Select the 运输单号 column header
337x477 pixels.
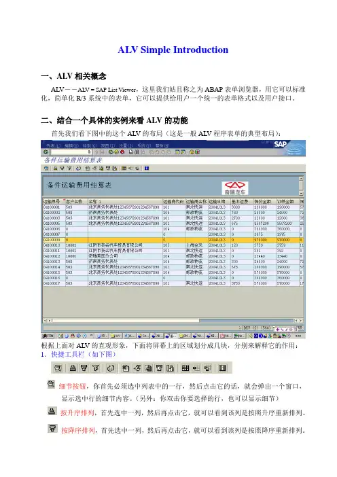(x=53, y=201)
